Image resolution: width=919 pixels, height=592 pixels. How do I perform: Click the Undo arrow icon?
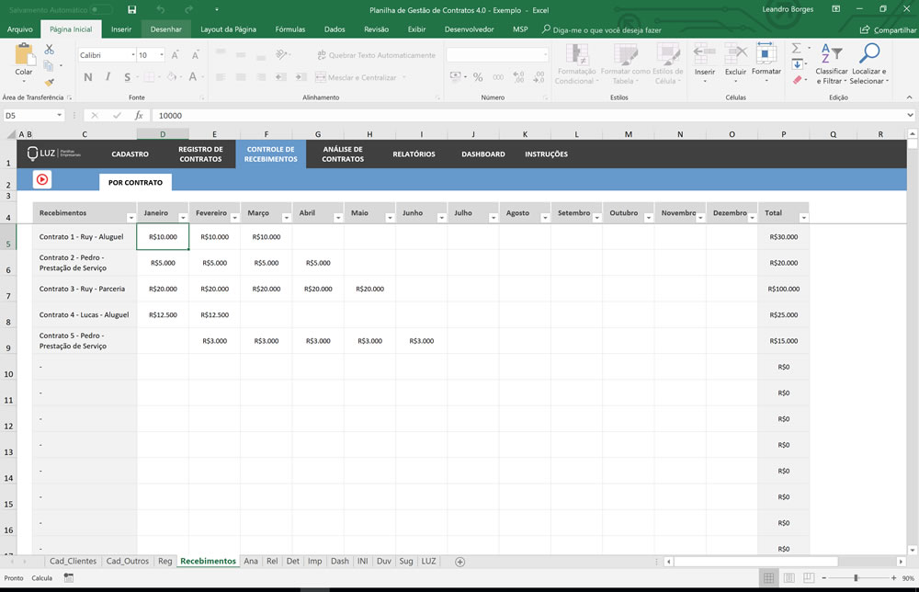[161, 9]
